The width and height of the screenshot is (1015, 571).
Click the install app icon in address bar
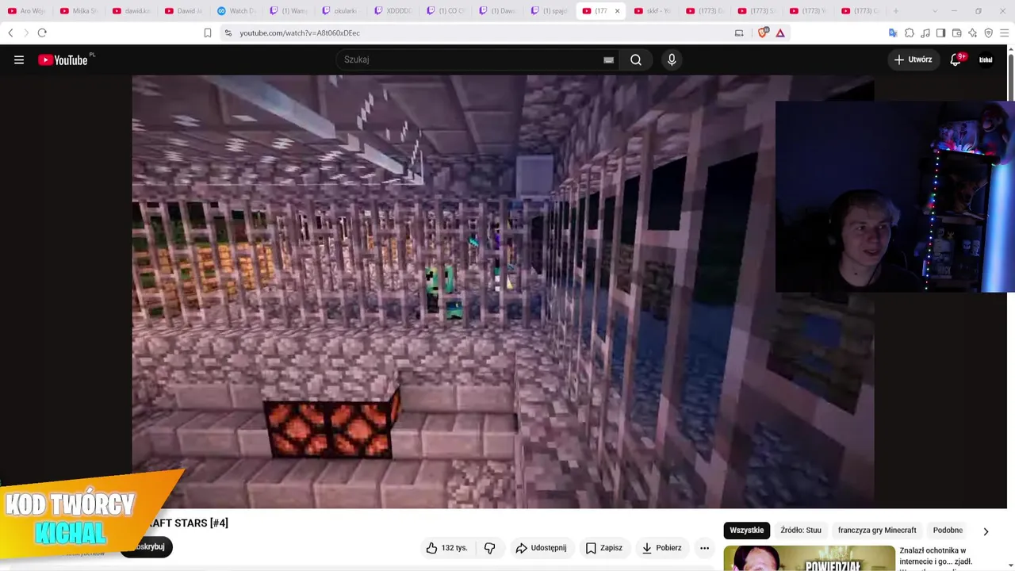(x=739, y=33)
